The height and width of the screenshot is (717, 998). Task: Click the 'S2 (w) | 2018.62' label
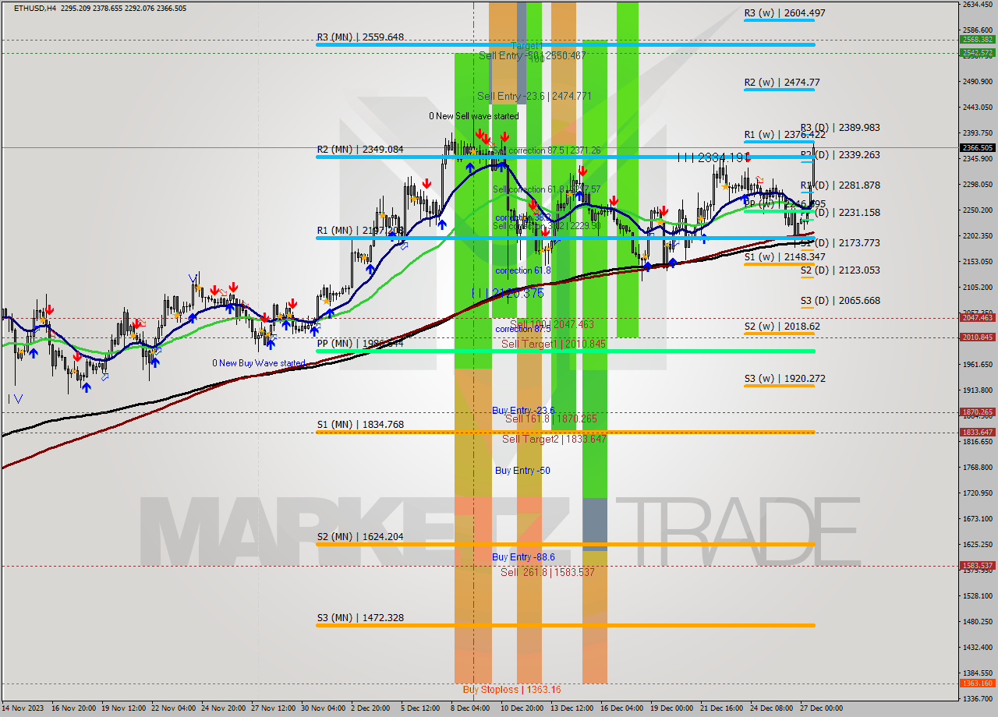click(782, 326)
